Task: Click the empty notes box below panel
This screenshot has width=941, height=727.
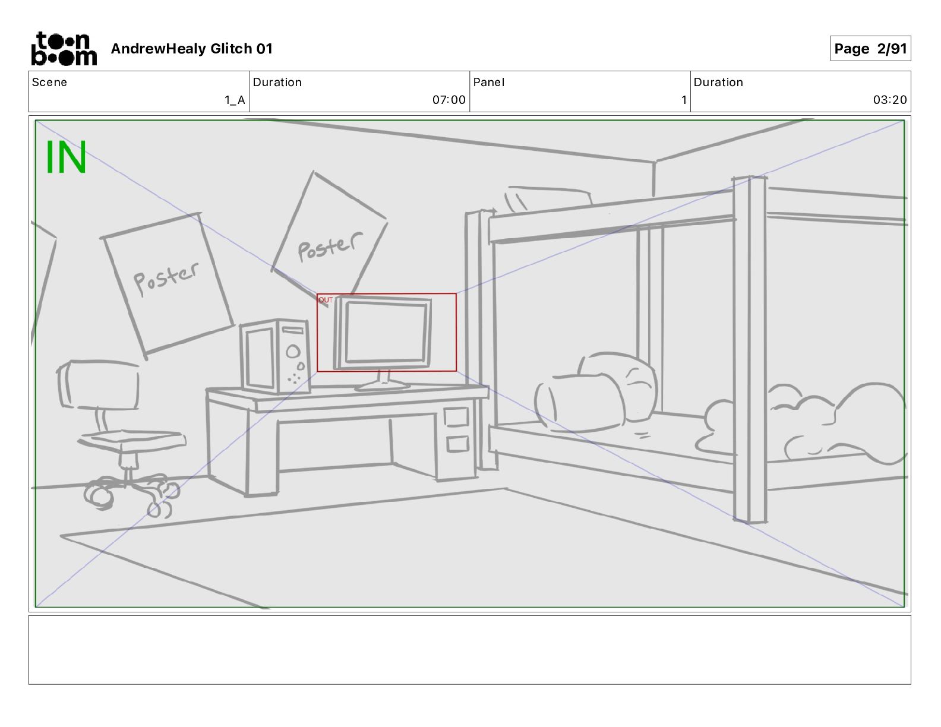Action: pyautogui.click(x=469, y=650)
